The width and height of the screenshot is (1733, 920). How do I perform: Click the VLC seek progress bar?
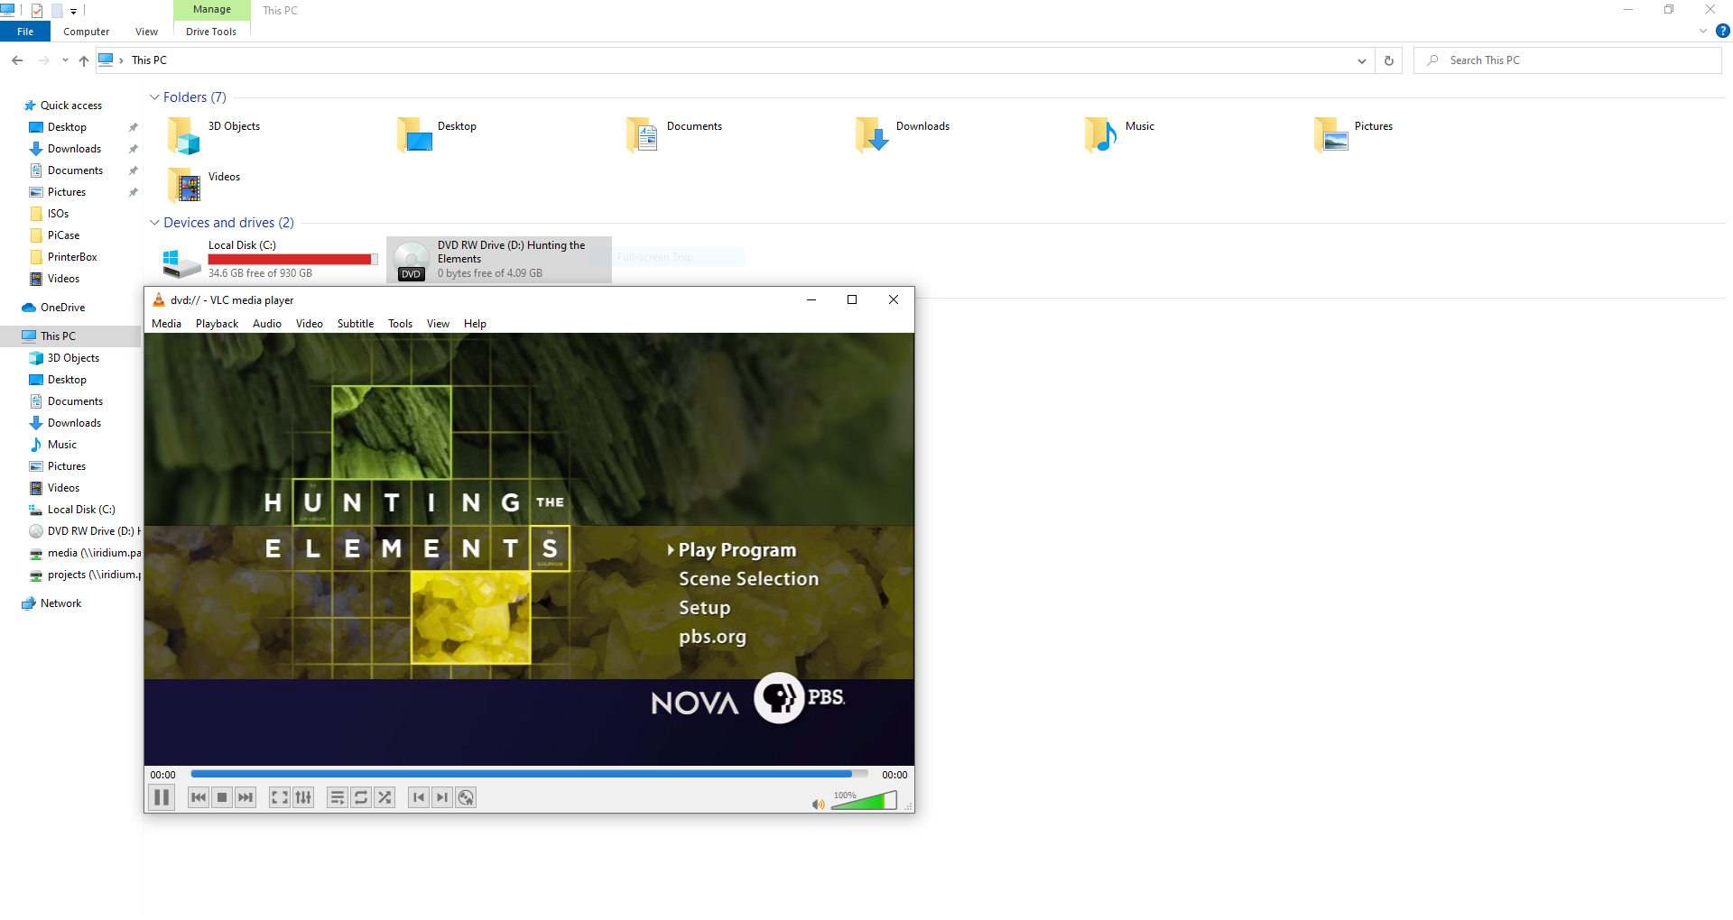529,774
